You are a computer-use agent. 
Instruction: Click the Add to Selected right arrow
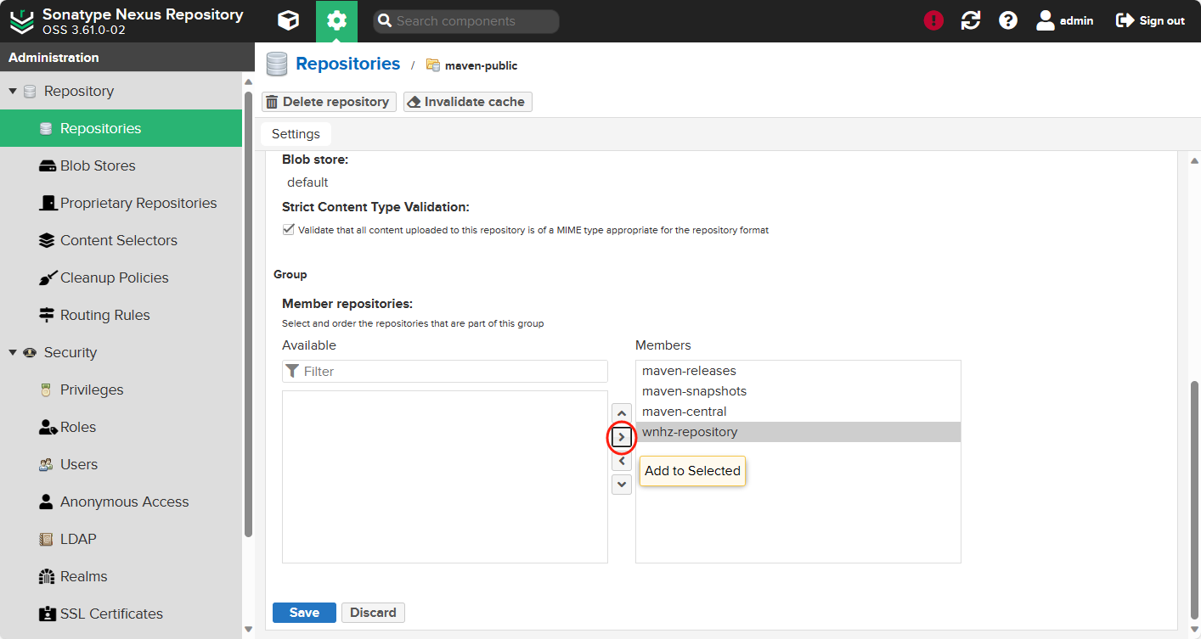(622, 437)
